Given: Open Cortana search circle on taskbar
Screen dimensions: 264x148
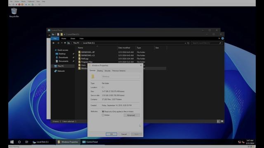Looking at the screenshot, I should click(x=19, y=142).
